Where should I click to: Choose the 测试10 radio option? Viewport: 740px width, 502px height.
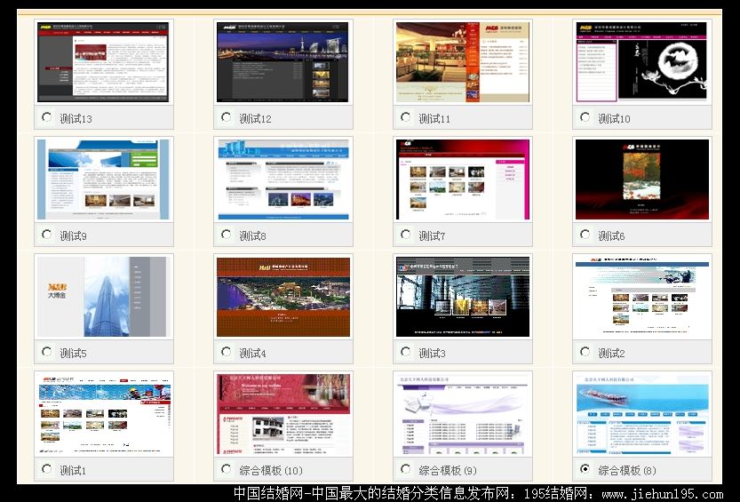585,117
